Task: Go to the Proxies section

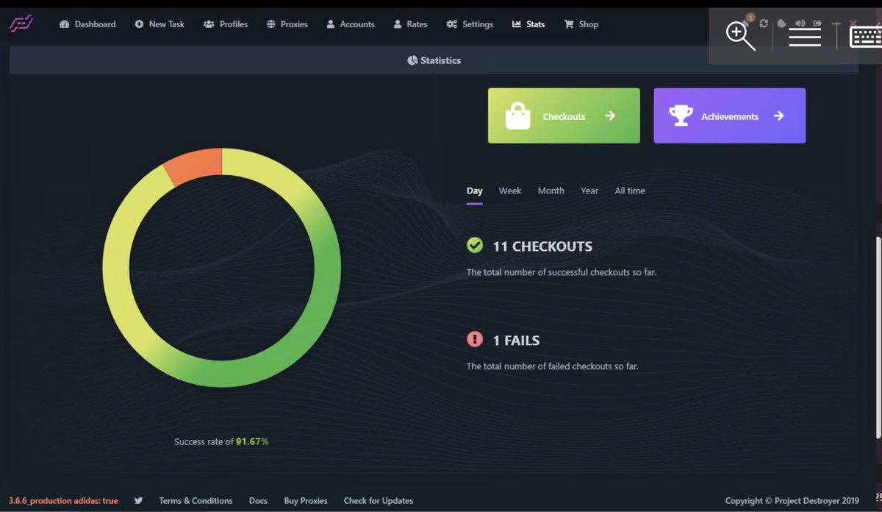Action: pyautogui.click(x=287, y=24)
